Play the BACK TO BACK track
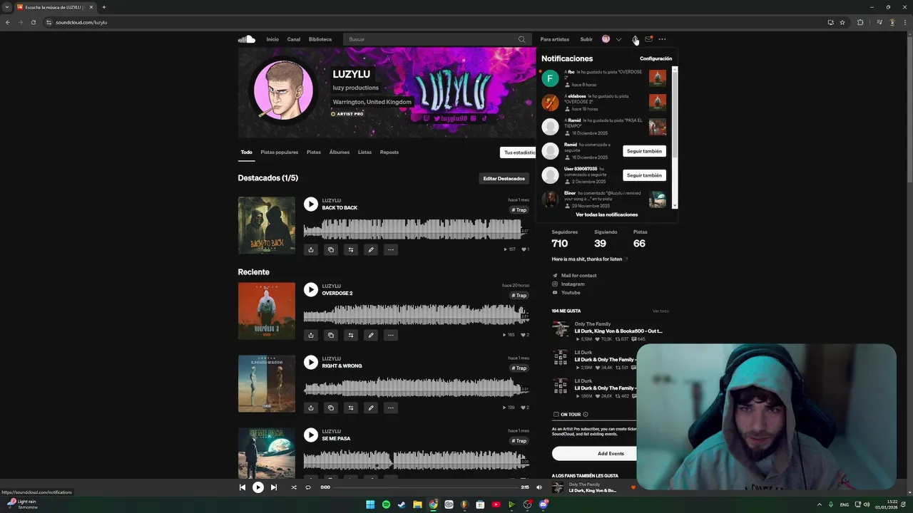Image resolution: width=913 pixels, height=513 pixels. [x=311, y=204]
